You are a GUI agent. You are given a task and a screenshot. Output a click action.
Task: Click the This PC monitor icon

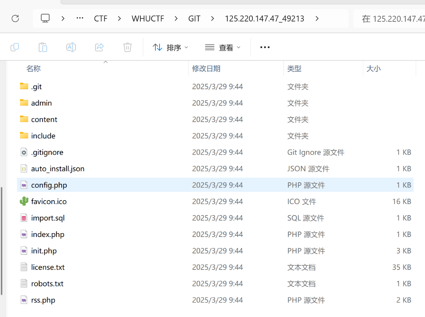coord(45,18)
